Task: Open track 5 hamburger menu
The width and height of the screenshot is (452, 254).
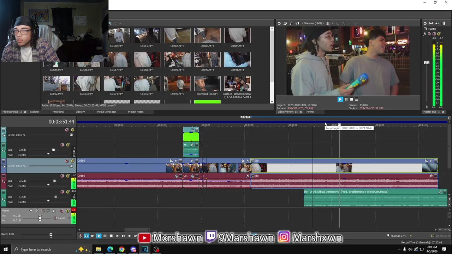Action: [x=4, y=192]
